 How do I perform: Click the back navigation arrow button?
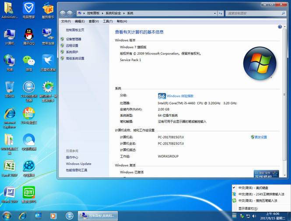tap(63, 14)
